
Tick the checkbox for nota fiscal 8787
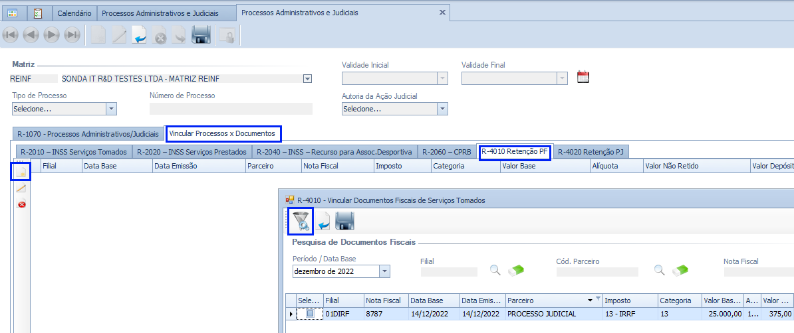click(x=310, y=314)
